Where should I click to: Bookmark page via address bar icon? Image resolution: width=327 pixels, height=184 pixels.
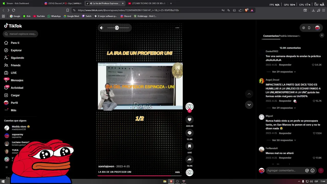67,10
